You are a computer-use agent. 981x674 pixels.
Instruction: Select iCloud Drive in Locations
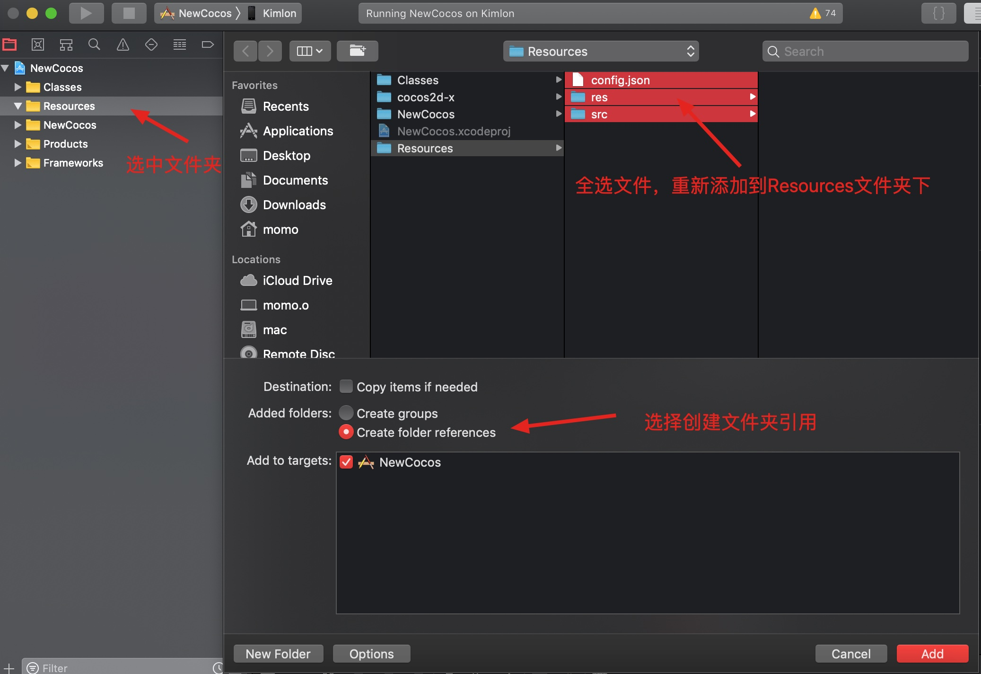[x=297, y=281]
